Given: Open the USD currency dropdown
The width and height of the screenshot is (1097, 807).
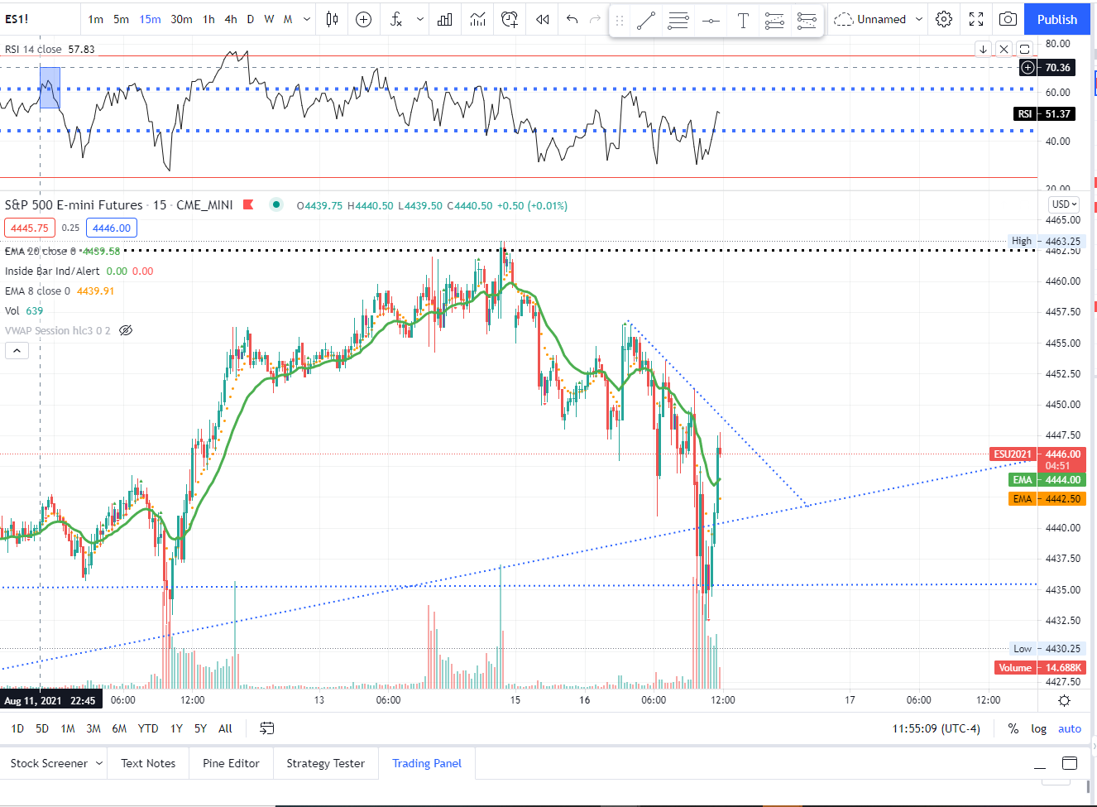Looking at the screenshot, I should pyautogui.click(x=1064, y=204).
